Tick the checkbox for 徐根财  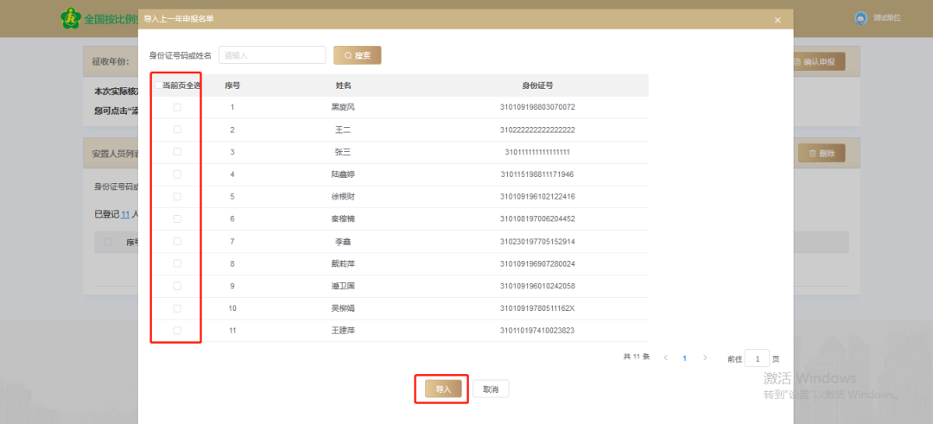(x=177, y=197)
